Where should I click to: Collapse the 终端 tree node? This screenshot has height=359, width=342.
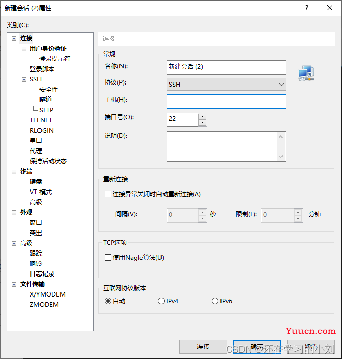14,172
